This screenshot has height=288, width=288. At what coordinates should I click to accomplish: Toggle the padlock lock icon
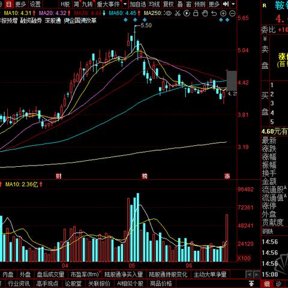[x=196, y=13]
